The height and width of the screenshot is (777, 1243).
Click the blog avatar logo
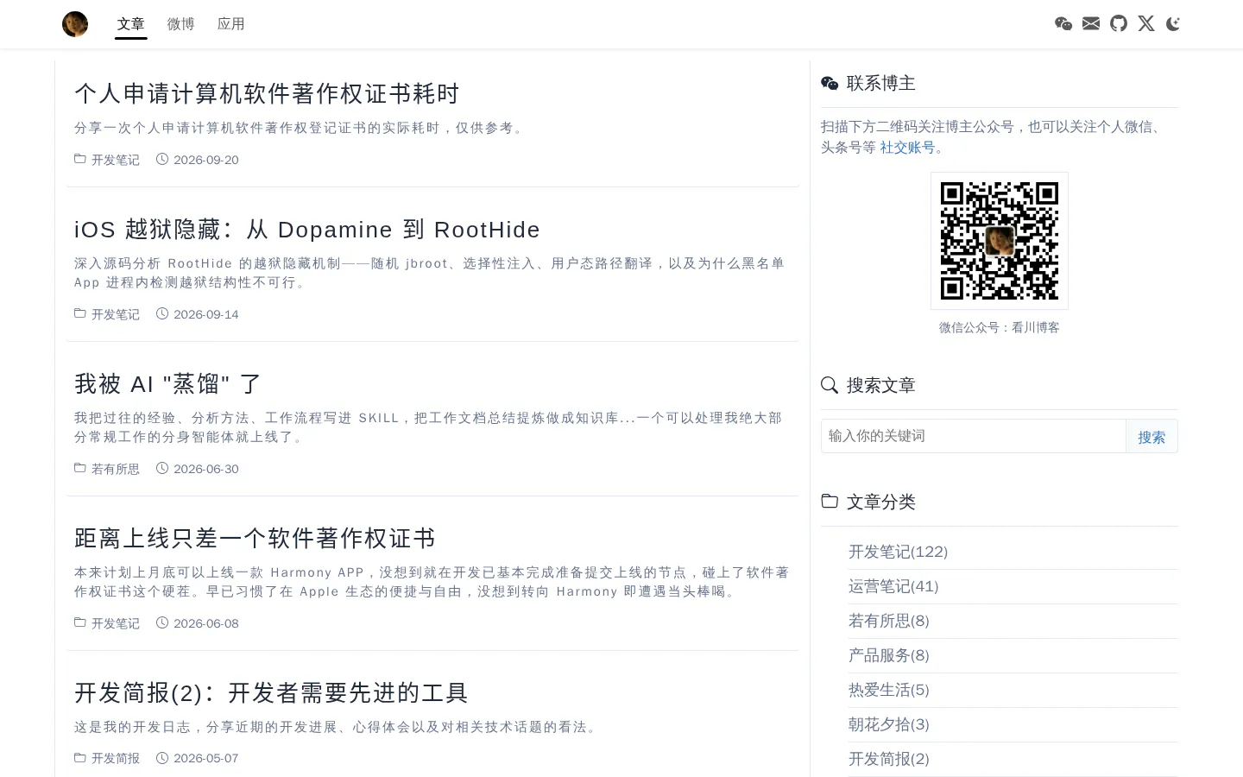[75, 24]
